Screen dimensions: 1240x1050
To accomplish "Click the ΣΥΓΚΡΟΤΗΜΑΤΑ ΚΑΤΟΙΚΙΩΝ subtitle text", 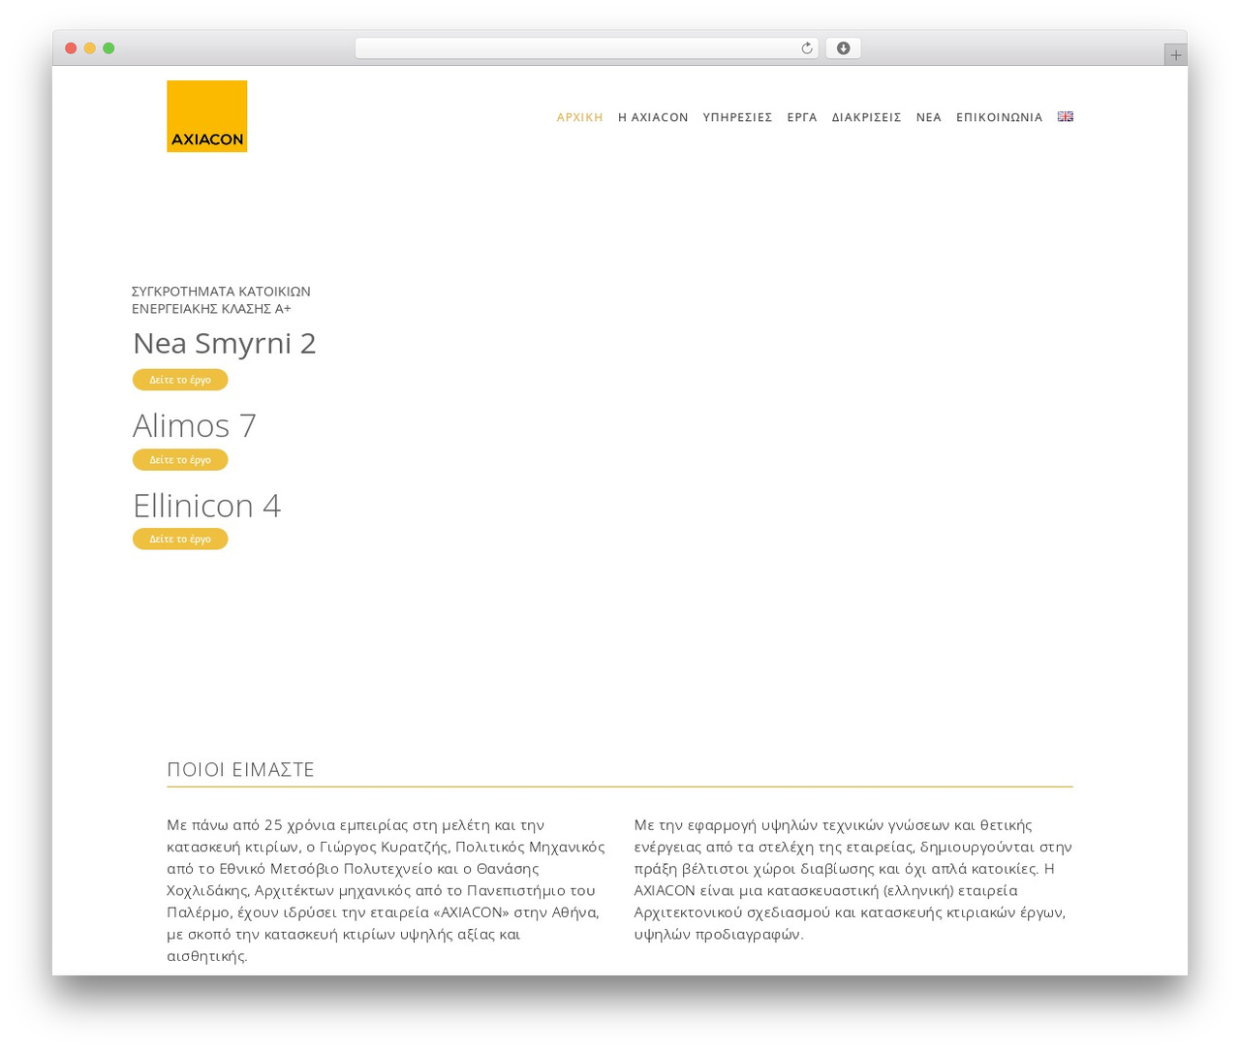I will coord(221,292).
